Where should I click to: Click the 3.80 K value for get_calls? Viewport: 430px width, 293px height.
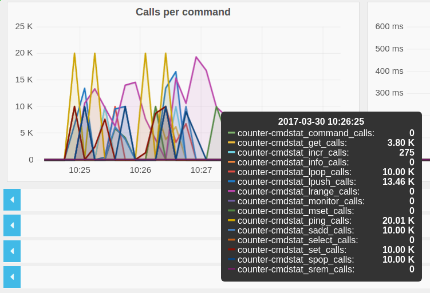401,143
